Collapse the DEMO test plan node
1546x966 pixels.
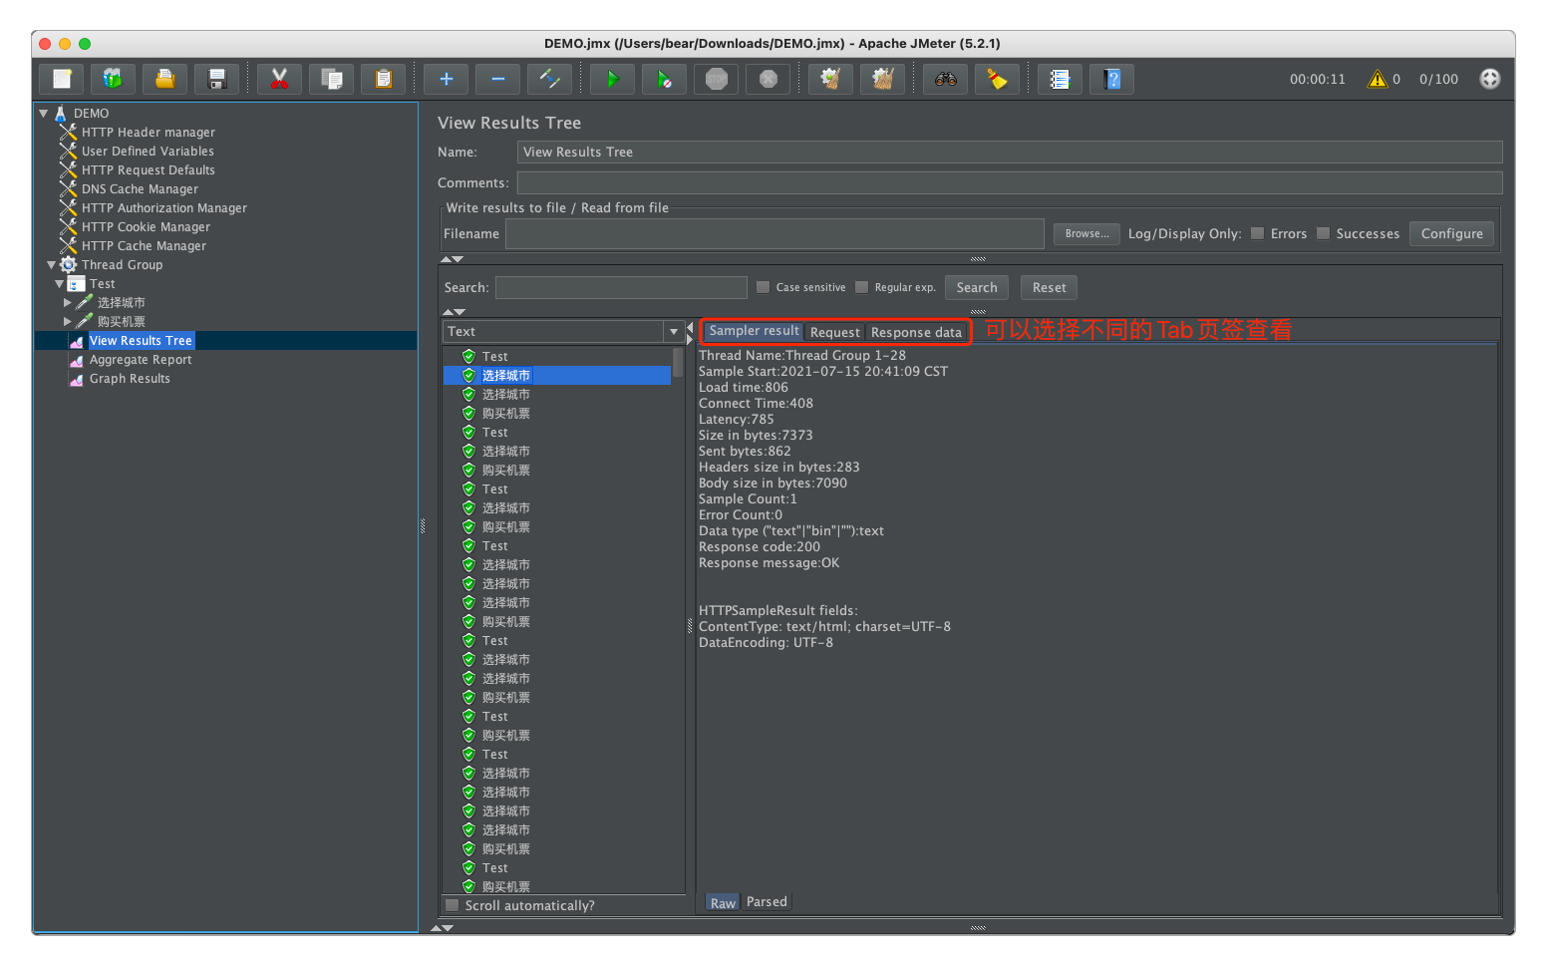click(44, 114)
